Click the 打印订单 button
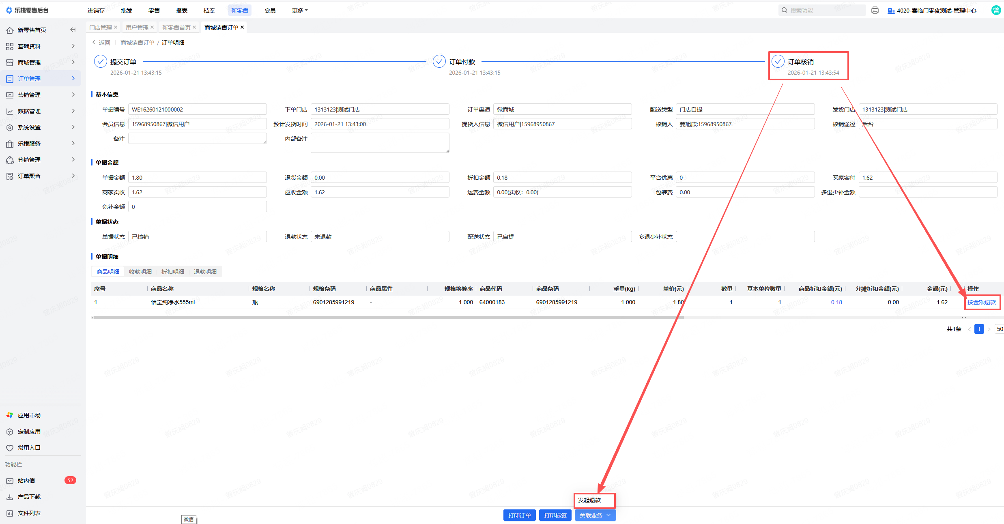The height and width of the screenshot is (524, 1004). pyautogui.click(x=519, y=515)
